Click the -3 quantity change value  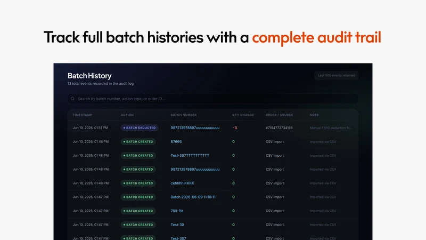[x=235, y=128]
